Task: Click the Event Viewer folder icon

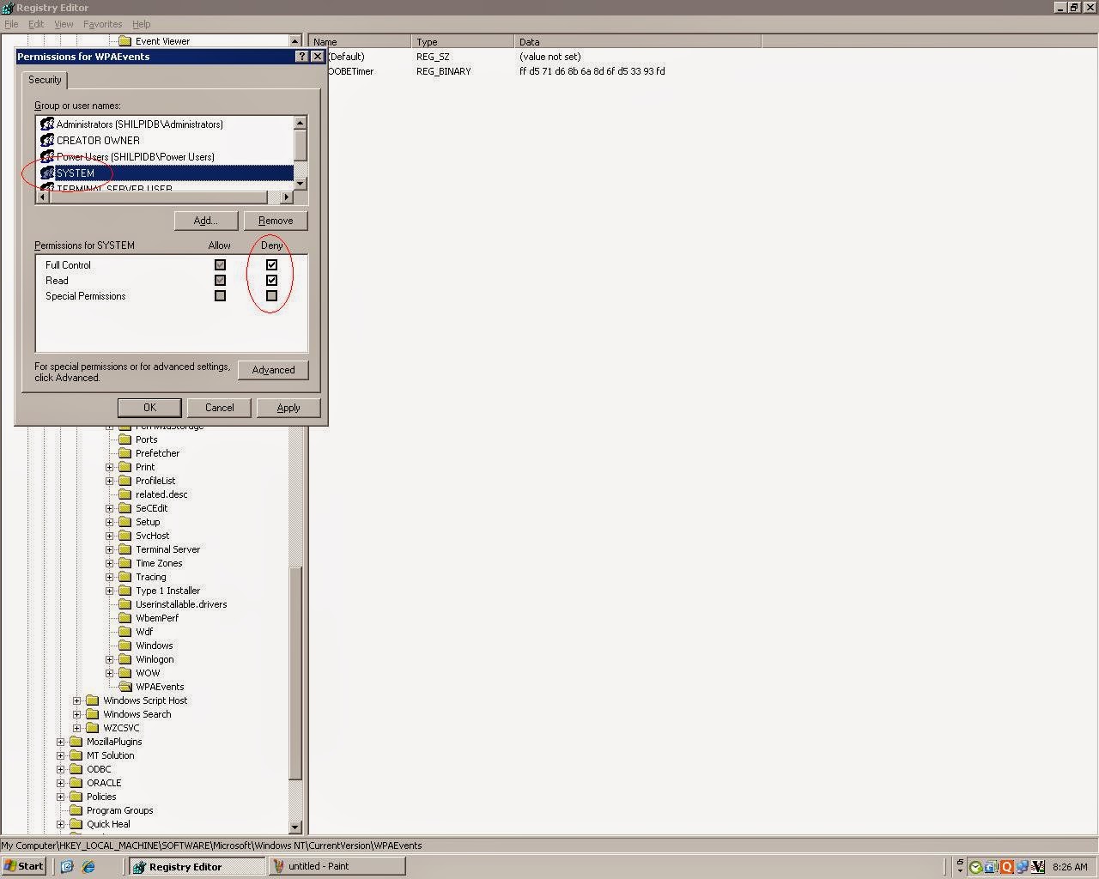Action: [x=124, y=41]
